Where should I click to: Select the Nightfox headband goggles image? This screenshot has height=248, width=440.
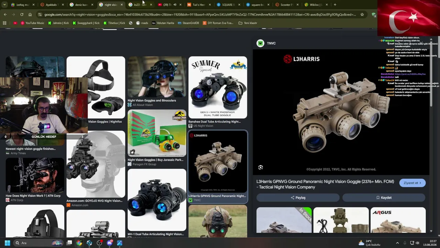point(96,87)
